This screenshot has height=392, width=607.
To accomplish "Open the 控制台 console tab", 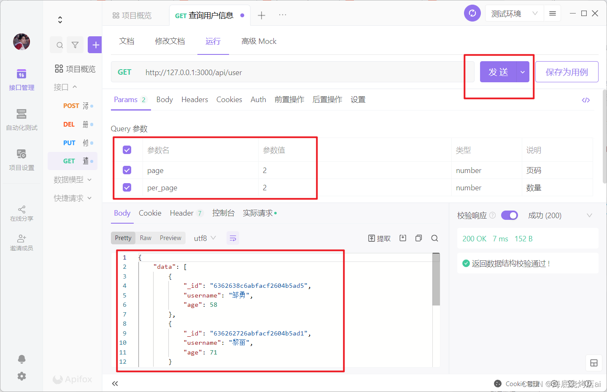I will 223,213.
